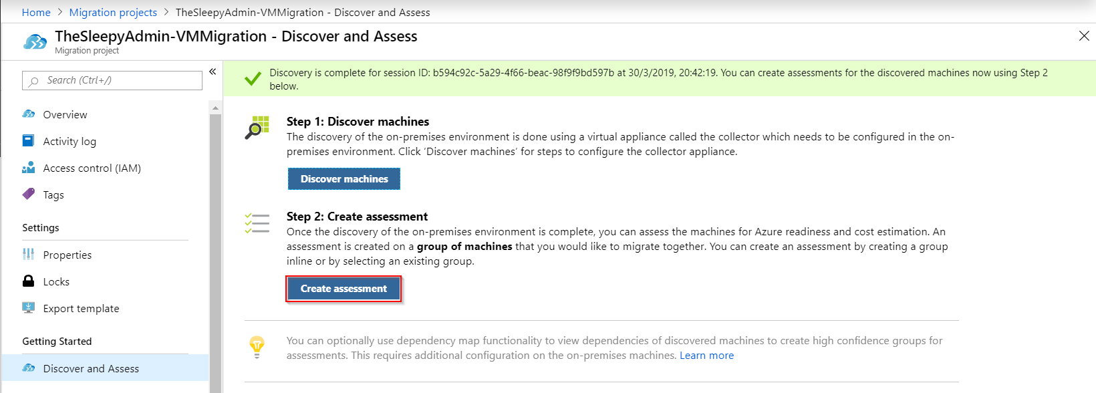Click the Overview cloud icon in sidebar
The image size is (1096, 393).
coord(29,114)
